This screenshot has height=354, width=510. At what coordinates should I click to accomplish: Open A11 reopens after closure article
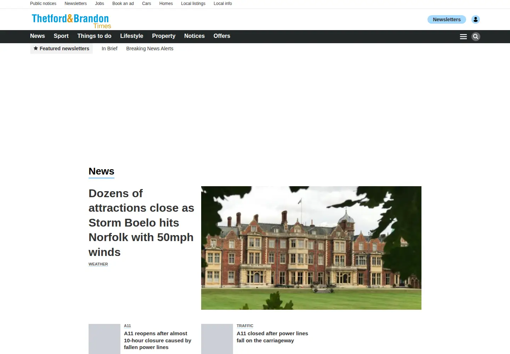click(158, 340)
